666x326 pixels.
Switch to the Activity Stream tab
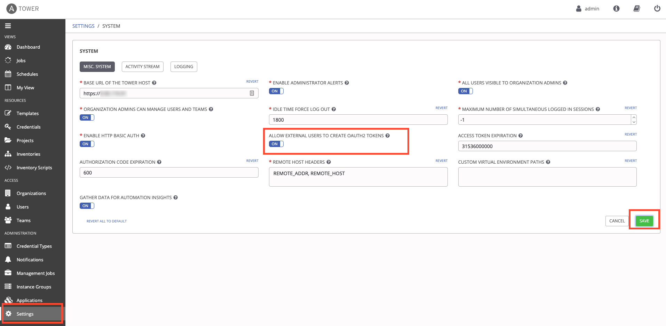pos(142,67)
